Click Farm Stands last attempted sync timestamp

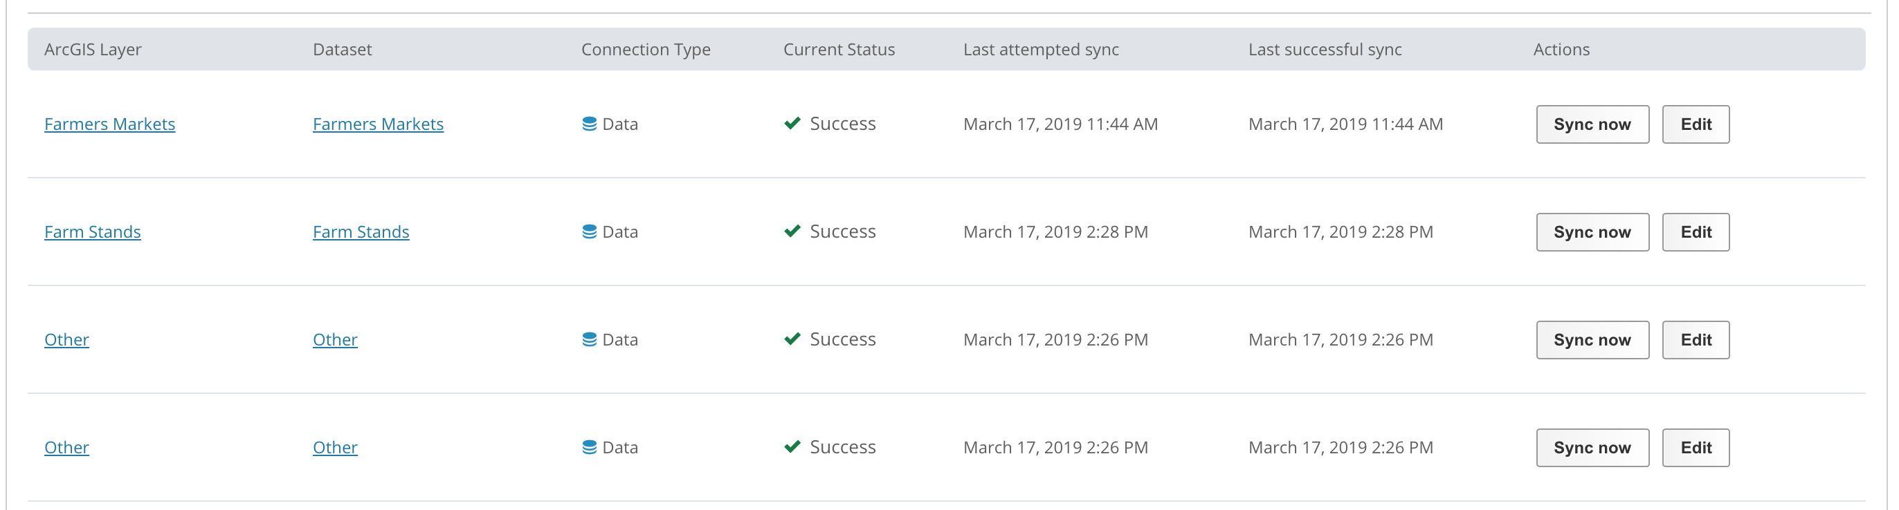point(1055,232)
